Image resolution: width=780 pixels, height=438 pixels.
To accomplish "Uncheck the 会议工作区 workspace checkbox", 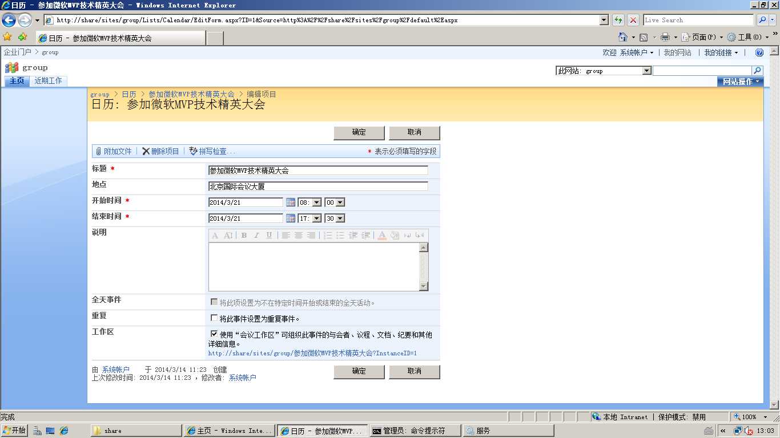I will (x=214, y=334).
